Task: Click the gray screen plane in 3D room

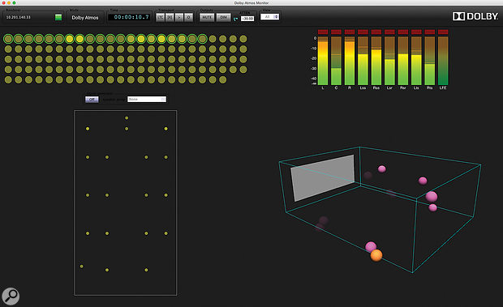Action: click(323, 177)
